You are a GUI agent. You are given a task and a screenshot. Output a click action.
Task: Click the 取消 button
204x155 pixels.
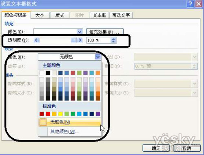pyautogui.click(x=187, y=148)
